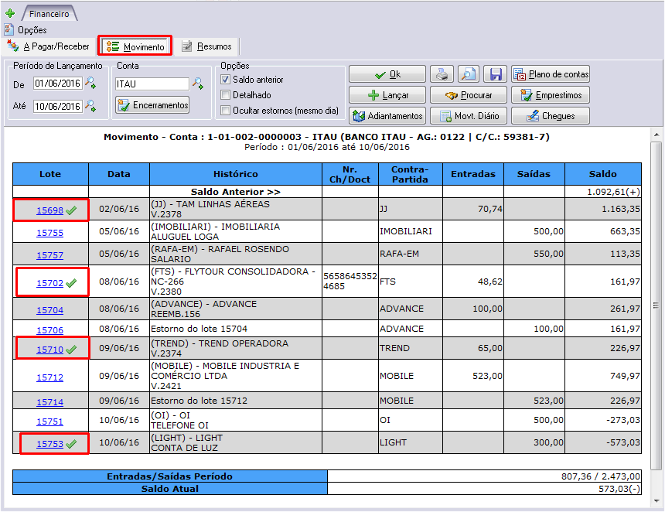Click green checkmark beside lote 15702

pyautogui.click(x=71, y=282)
